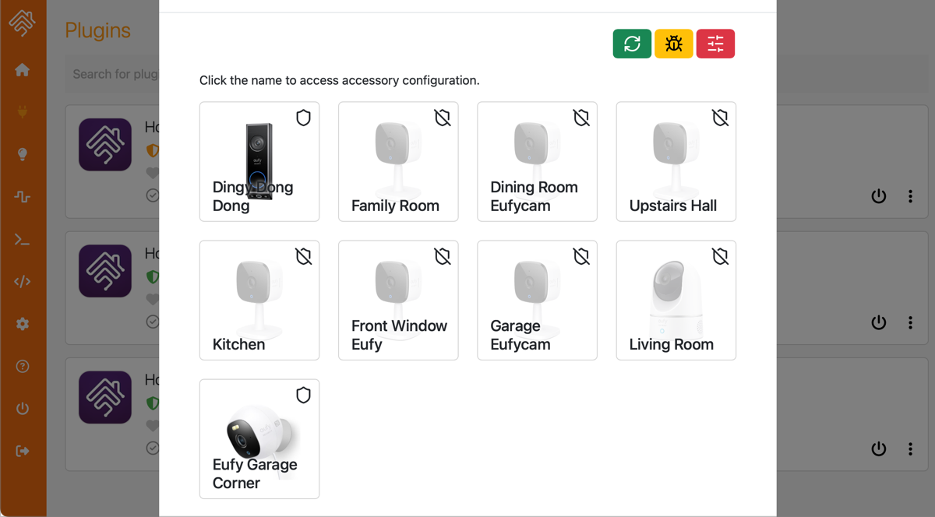
Task: Select the help question mark menu item
Action: pos(23,366)
